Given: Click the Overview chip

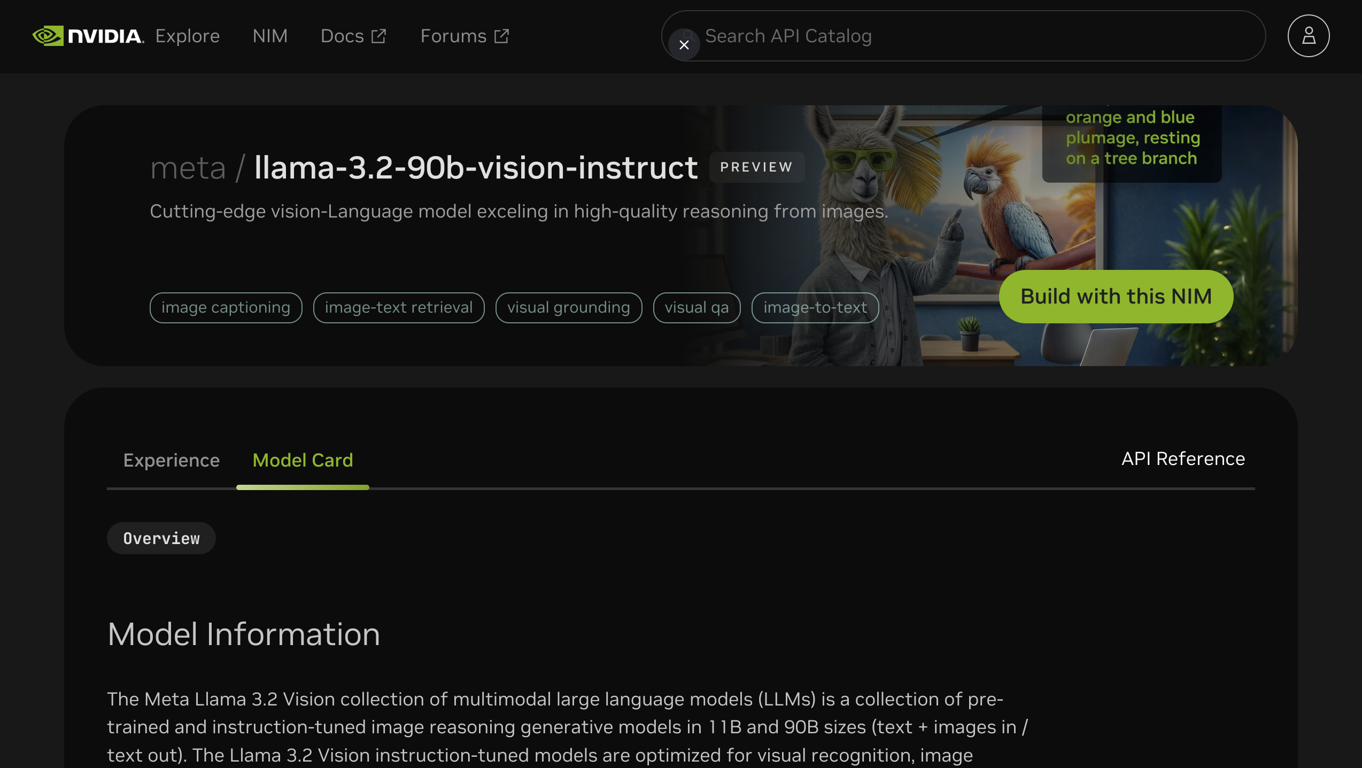Looking at the screenshot, I should tap(161, 538).
